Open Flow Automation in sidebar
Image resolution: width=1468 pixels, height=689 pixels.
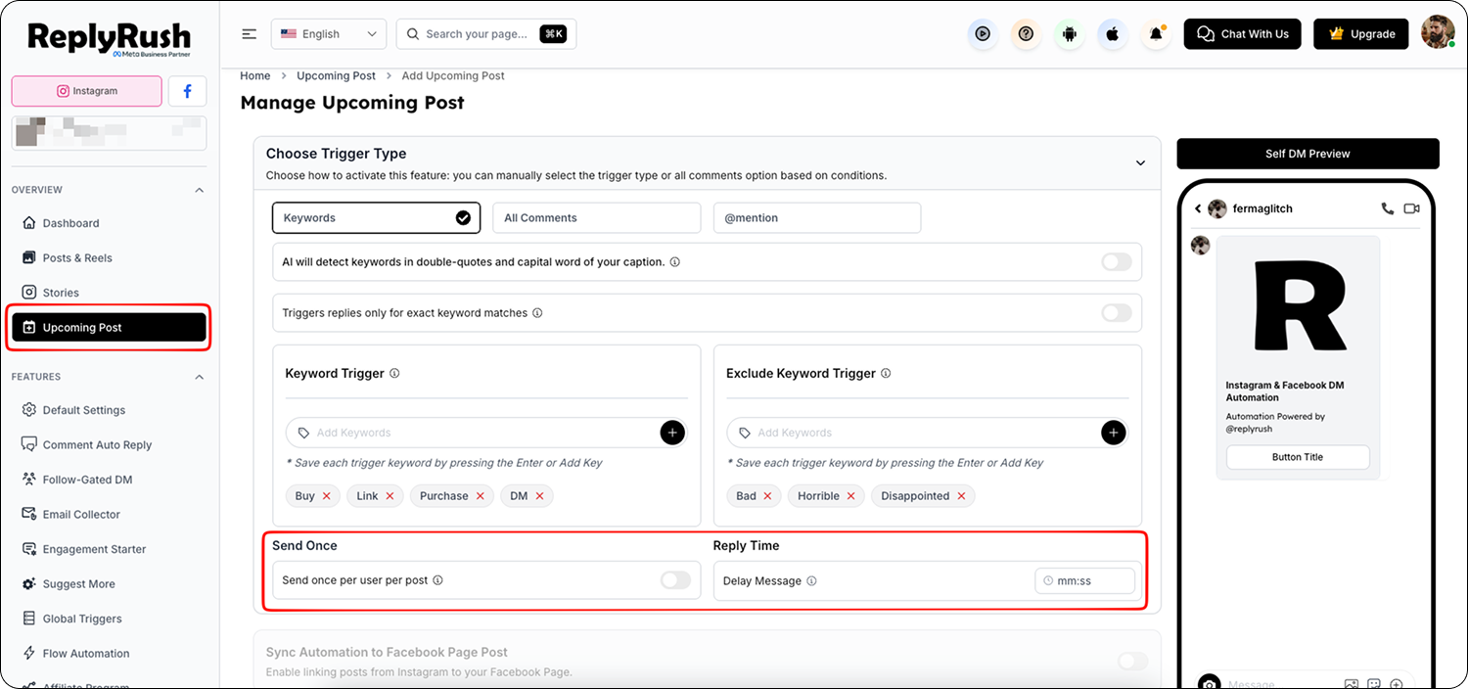point(86,654)
